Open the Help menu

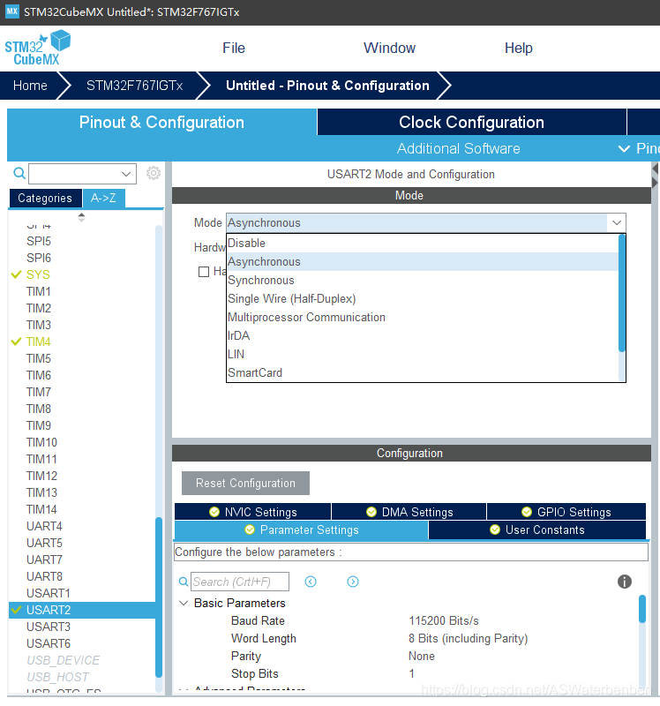click(x=518, y=48)
